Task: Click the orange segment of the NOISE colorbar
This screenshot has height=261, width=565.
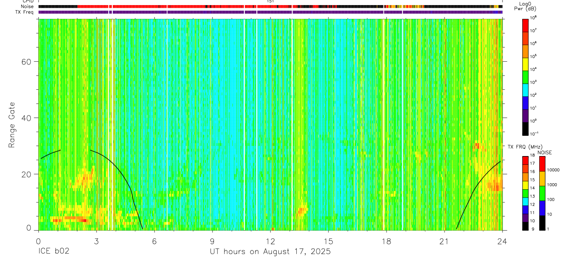Action: point(542,179)
